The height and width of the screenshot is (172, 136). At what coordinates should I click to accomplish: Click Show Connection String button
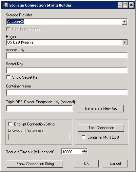(35, 164)
